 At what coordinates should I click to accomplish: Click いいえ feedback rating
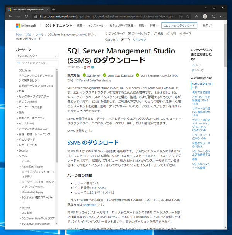[197, 70]
